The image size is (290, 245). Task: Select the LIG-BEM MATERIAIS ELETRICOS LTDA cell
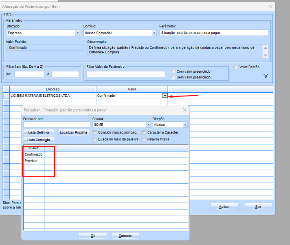(53, 96)
